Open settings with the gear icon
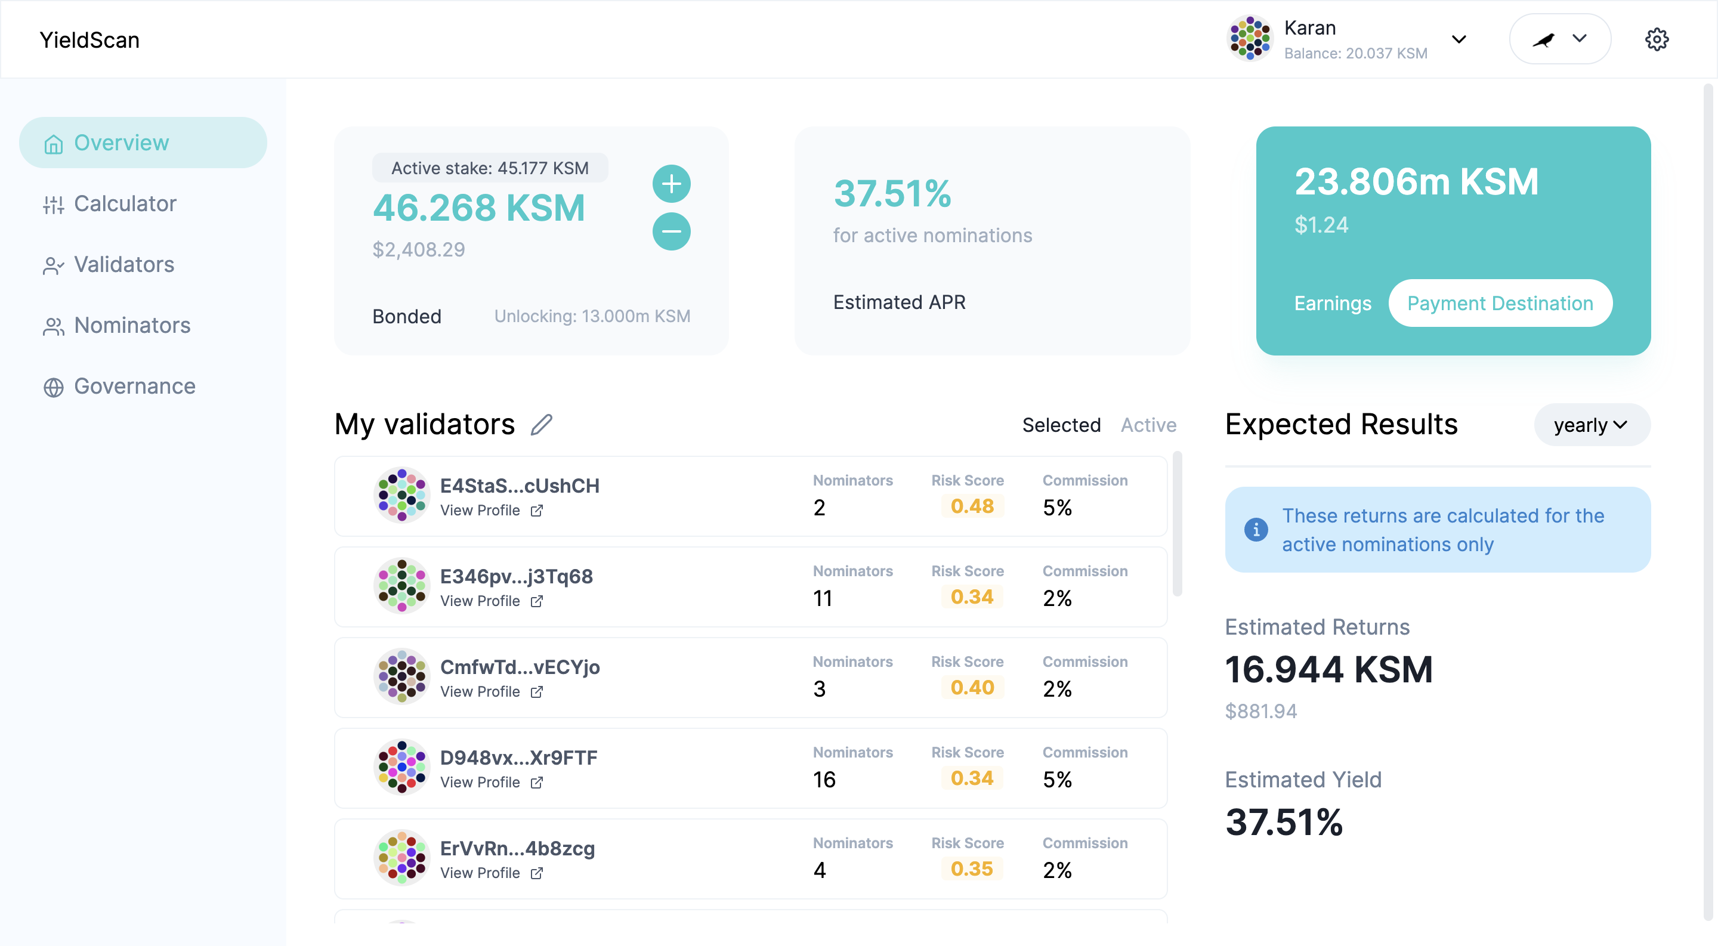Viewport: 1718px width, 946px height. [1656, 39]
